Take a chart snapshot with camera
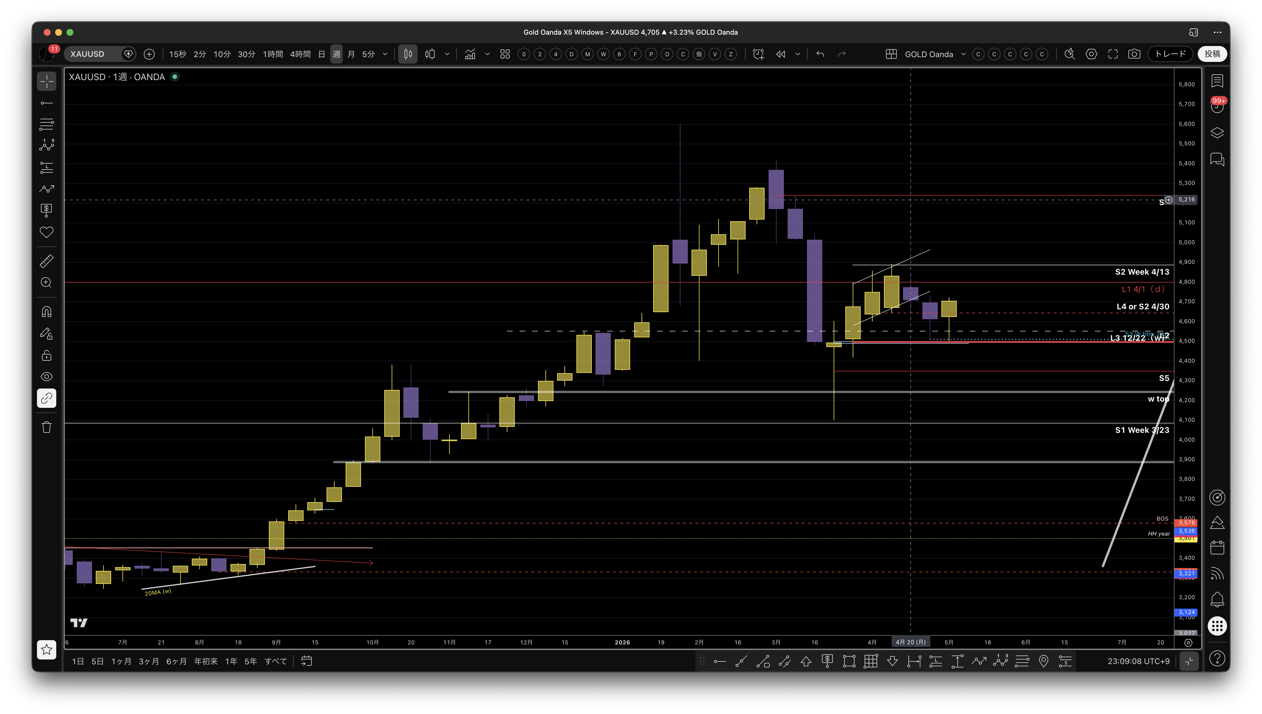This screenshot has width=1262, height=714. (1134, 54)
